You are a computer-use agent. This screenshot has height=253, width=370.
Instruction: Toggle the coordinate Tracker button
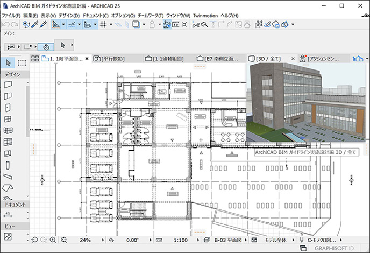tap(87, 24)
